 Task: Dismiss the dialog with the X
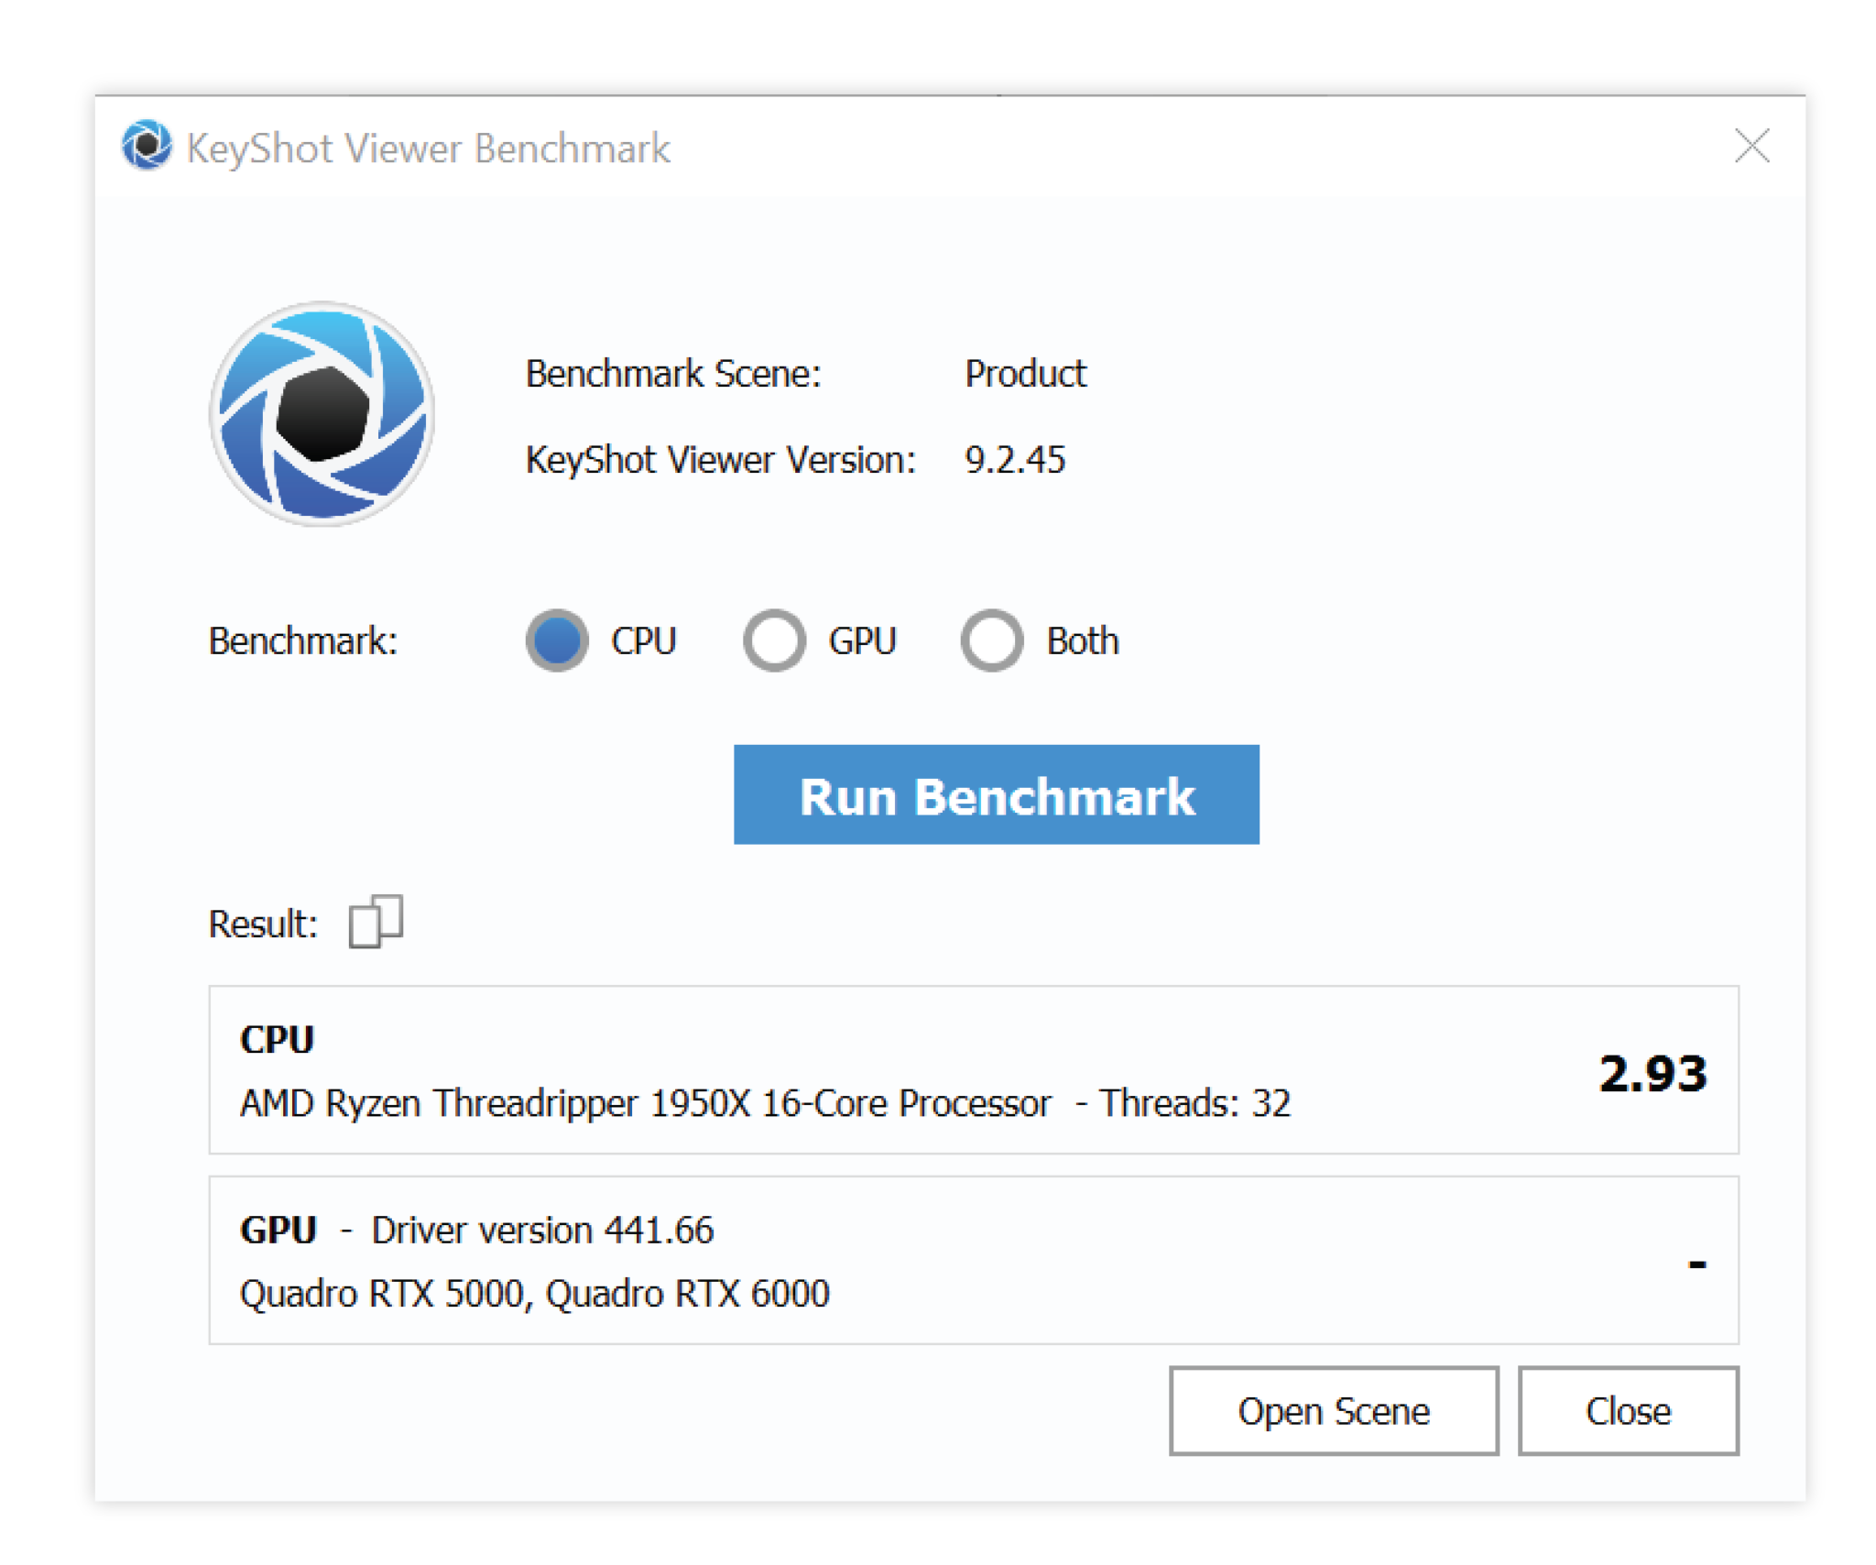point(1752,147)
